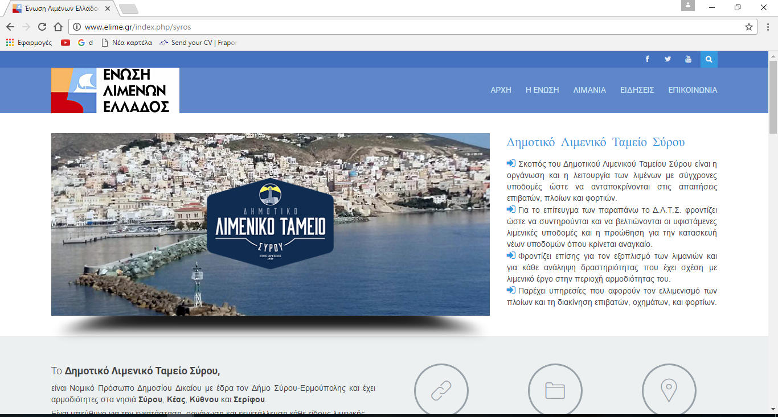Click the map pin circle icon
Viewport: 778px width, 417px height.
[669, 390]
